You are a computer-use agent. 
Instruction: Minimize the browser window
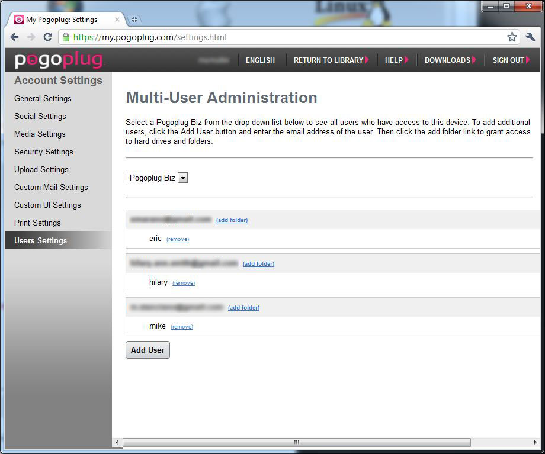point(490,7)
